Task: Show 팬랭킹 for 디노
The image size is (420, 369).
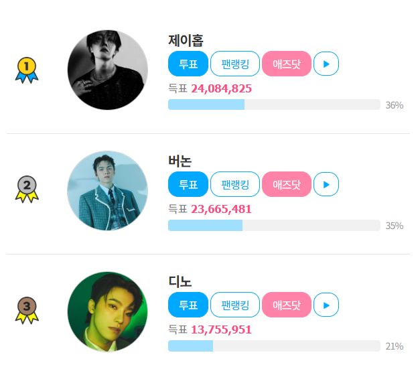Action: tap(235, 305)
